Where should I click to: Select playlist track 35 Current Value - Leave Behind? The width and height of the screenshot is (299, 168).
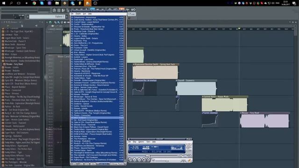(97, 22)
